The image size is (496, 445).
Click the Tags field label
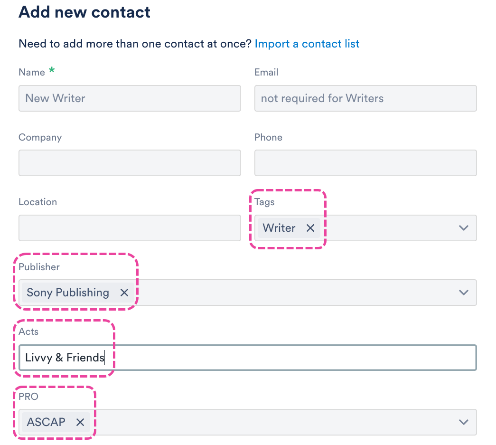coord(264,202)
